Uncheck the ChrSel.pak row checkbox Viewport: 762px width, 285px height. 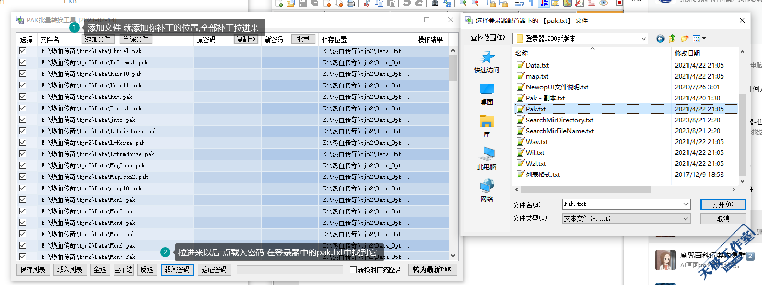(x=22, y=51)
